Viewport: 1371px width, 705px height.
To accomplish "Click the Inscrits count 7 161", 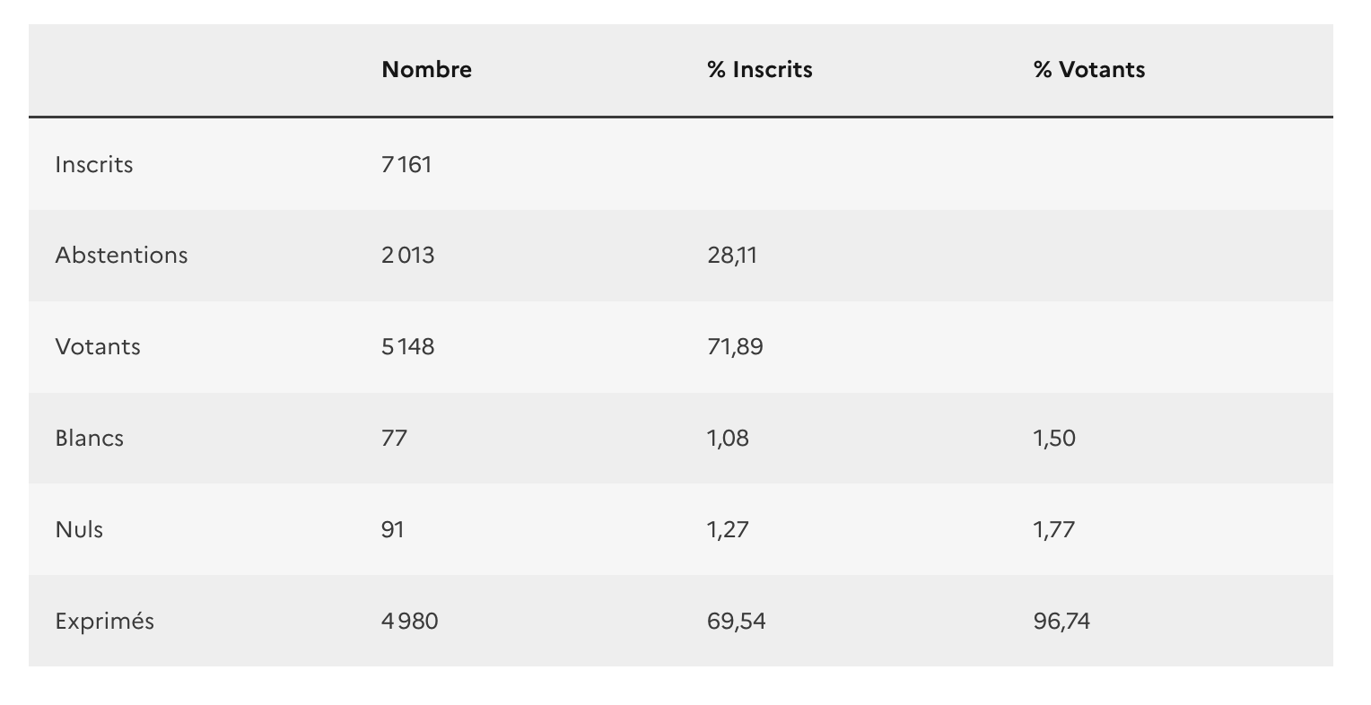I will pyautogui.click(x=406, y=165).
